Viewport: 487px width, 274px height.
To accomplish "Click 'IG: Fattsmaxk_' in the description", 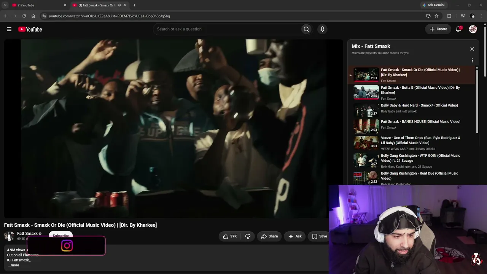I will [x=19, y=260].
